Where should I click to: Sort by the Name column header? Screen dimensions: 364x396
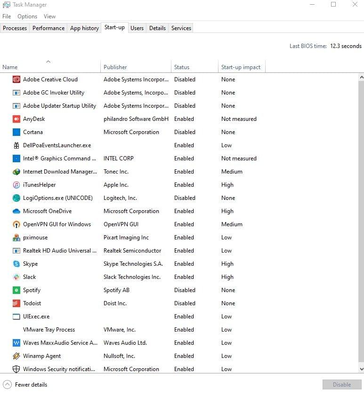pos(50,67)
